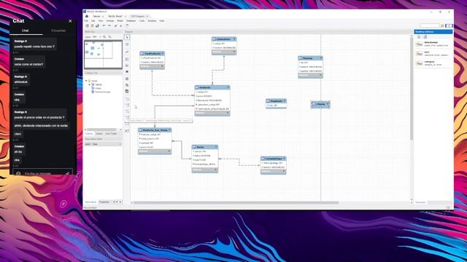Collapse the TipoProducto table header arrow

163,53
